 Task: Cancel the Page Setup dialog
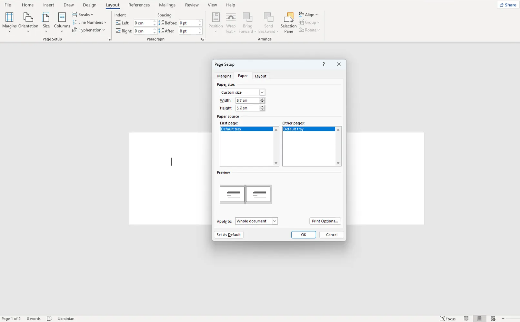point(332,235)
